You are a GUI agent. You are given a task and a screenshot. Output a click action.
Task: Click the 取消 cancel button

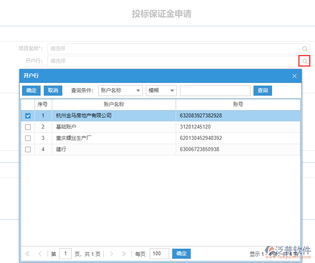pyautogui.click(x=53, y=90)
